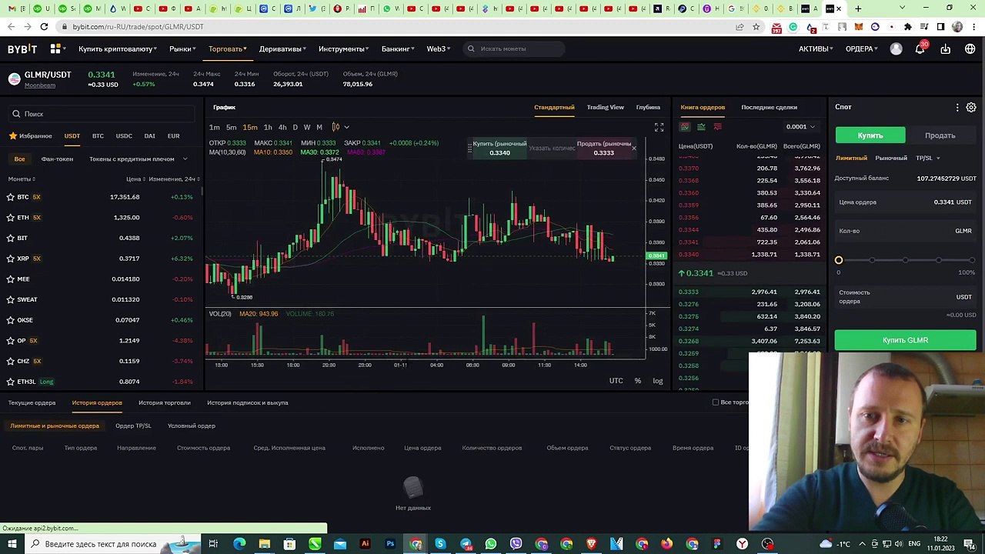Toggle percent scale on the chart

pos(637,381)
